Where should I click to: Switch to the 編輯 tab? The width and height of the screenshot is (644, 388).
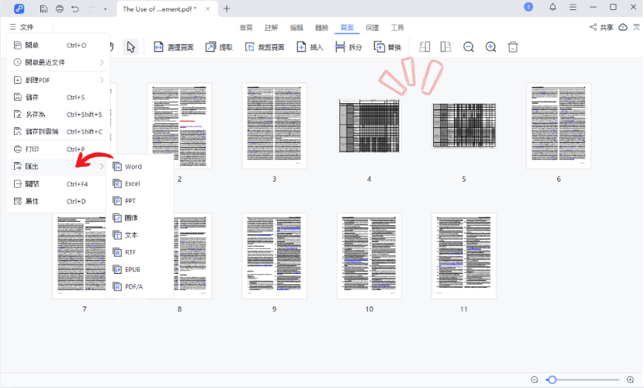296,27
